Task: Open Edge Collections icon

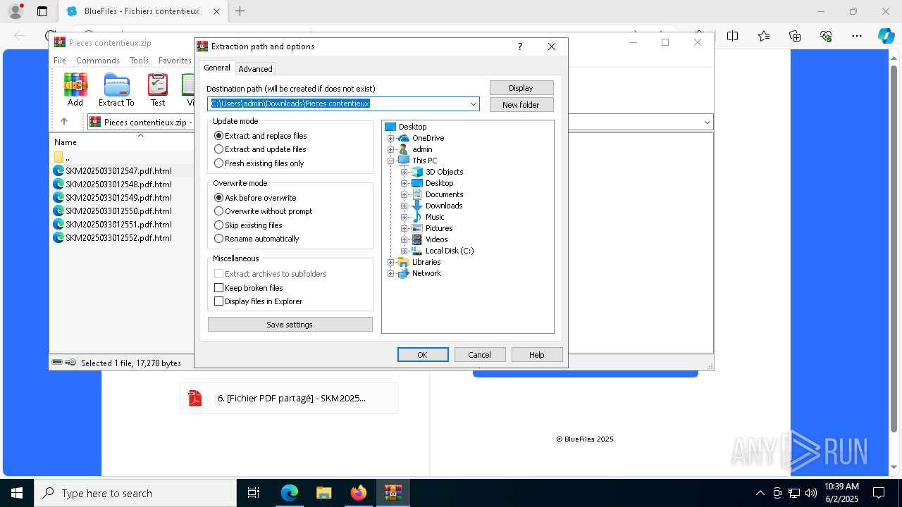Action: click(x=795, y=36)
